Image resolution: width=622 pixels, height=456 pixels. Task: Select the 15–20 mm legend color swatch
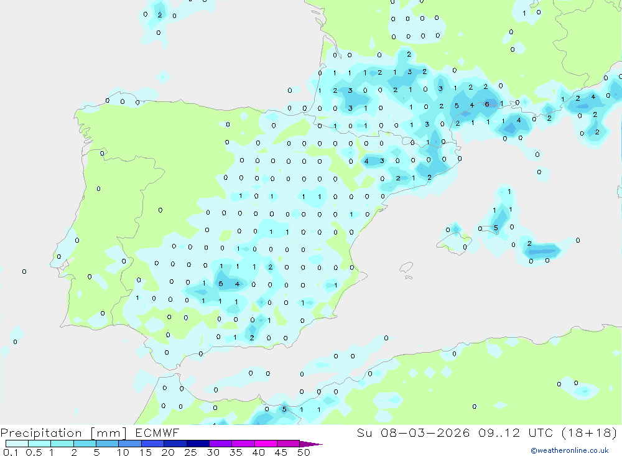153,444
